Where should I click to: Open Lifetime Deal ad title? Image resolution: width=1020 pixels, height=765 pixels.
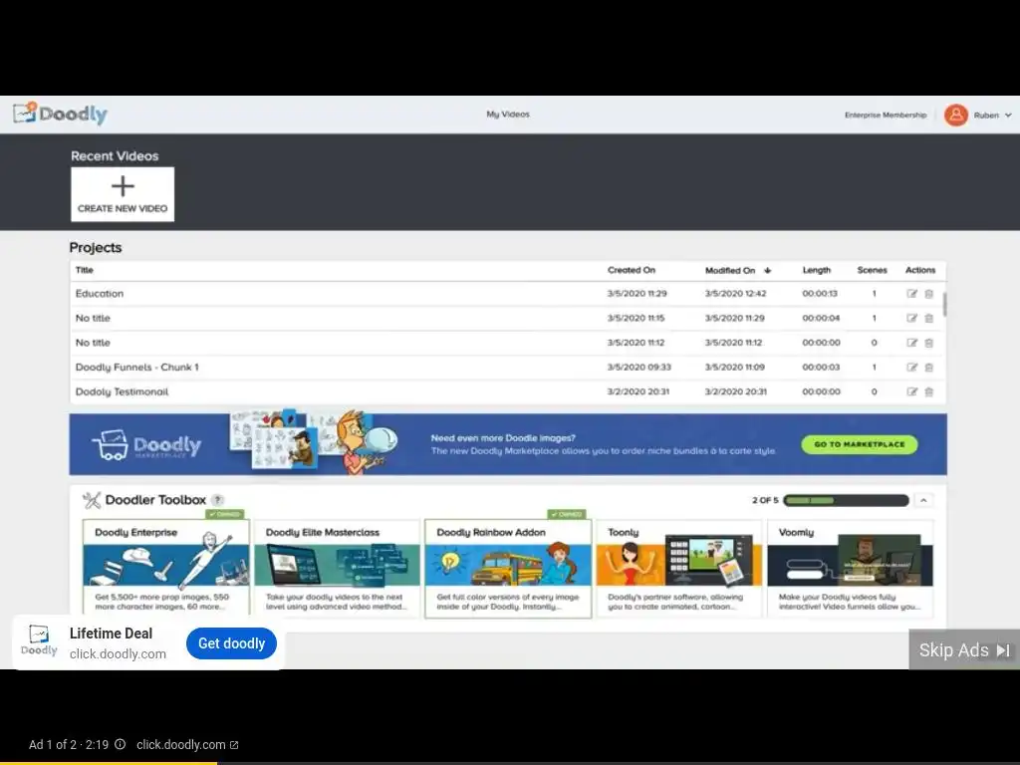111,634
